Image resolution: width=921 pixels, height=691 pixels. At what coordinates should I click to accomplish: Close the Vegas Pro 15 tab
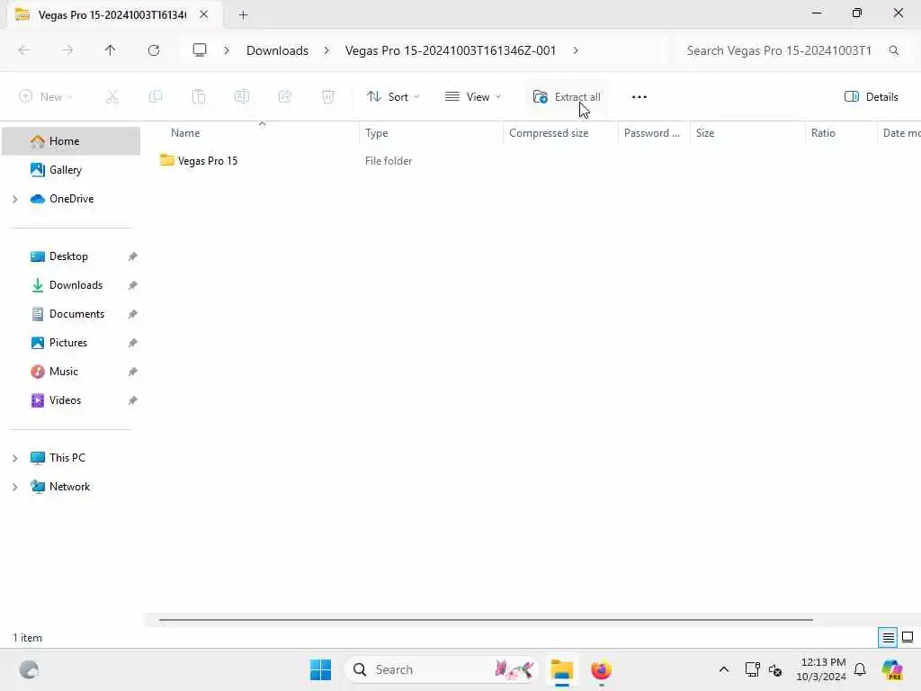pos(204,14)
